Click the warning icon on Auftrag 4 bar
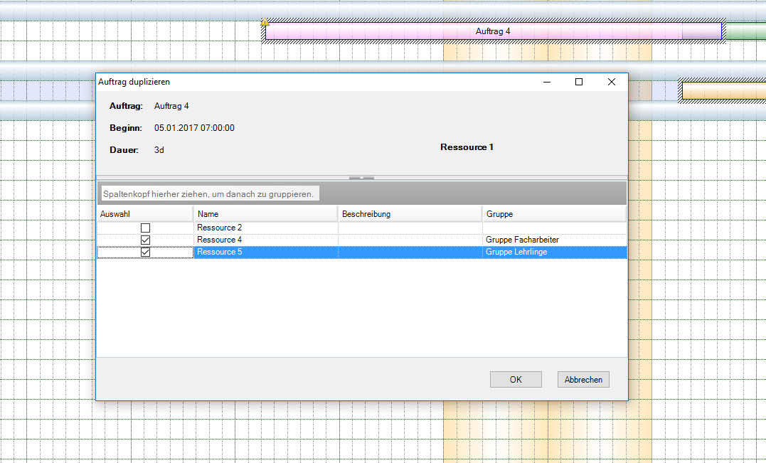 coord(265,23)
